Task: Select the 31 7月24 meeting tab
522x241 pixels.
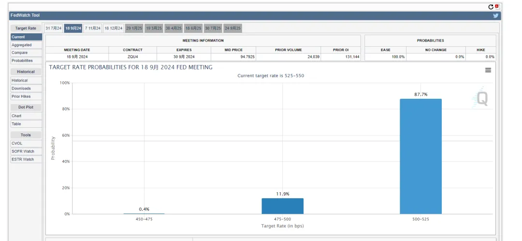Action: [53, 28]
